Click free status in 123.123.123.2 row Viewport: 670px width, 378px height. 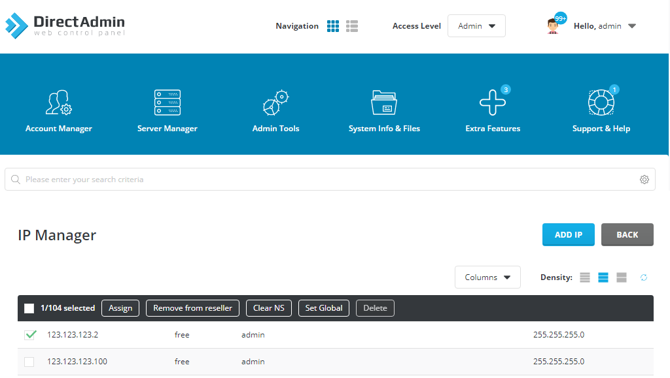coord(182,335)
